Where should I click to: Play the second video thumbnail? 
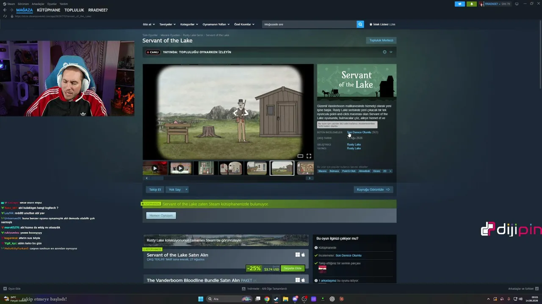(x=180, y=168)
